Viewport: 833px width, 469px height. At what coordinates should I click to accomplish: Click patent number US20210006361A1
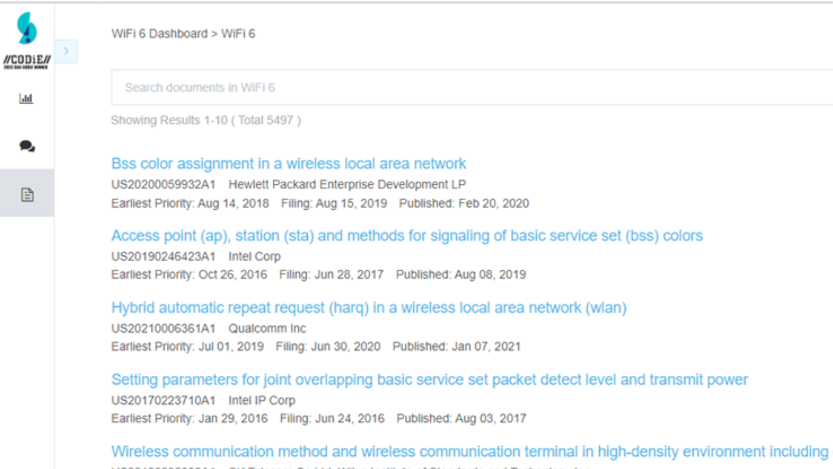click(163, 328)
